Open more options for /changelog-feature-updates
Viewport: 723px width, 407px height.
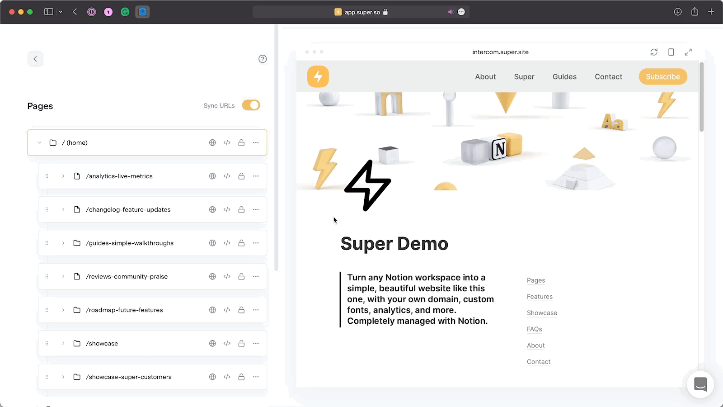(x=256, y=209)
